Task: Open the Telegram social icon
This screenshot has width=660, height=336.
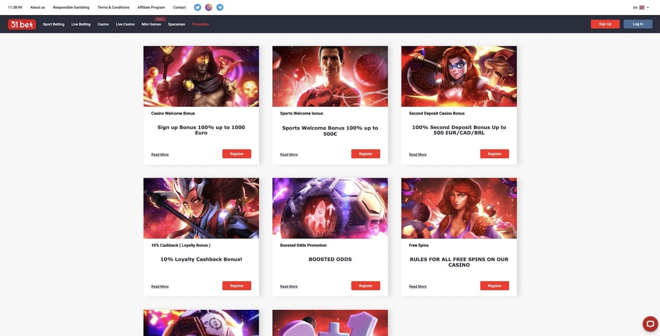Action: coord(220,7)
